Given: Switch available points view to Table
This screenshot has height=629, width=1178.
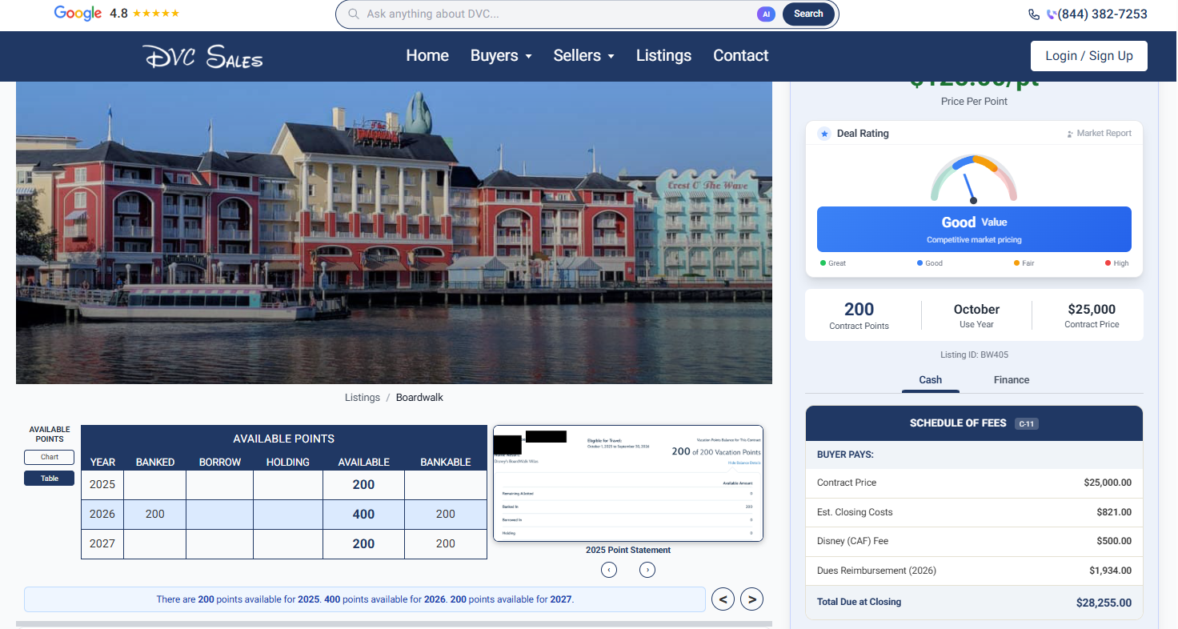Looking at the screenshot, I should (50, 479).
